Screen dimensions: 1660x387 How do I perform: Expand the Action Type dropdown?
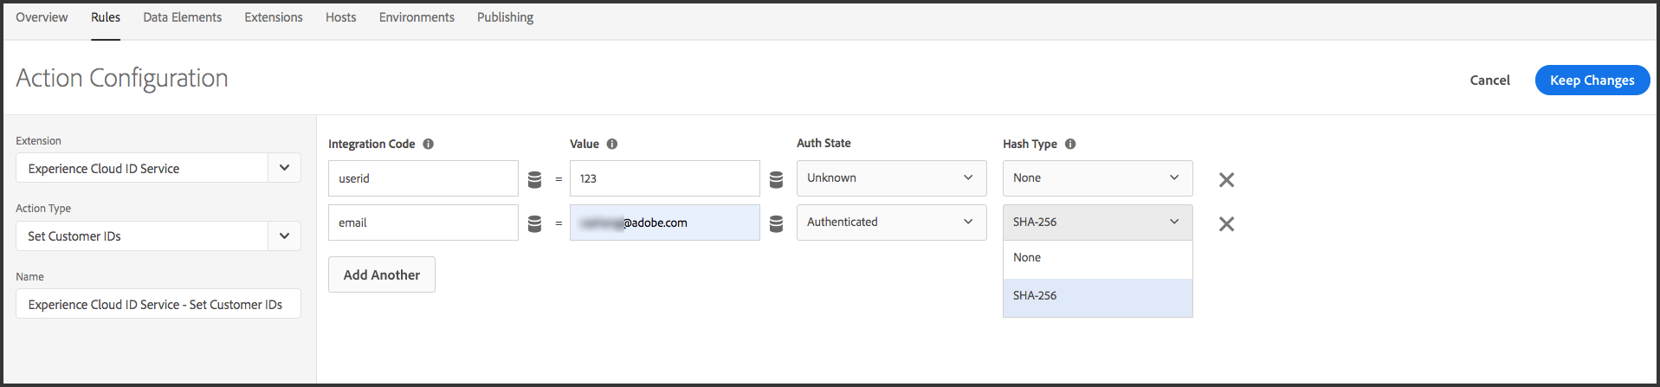click(284, 235)
